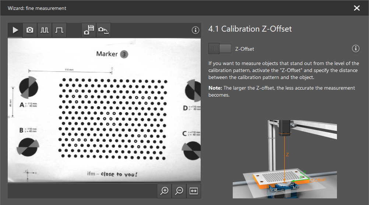Select the single pulse trigger icon
Screen dimensions: 369x205
coord(59,30)
